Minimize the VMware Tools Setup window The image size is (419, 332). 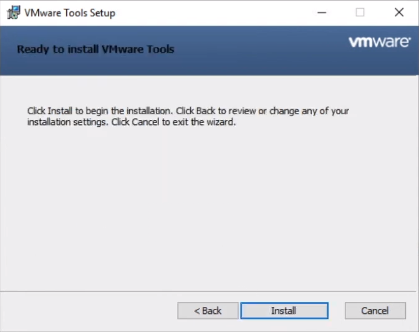point(321,12)
